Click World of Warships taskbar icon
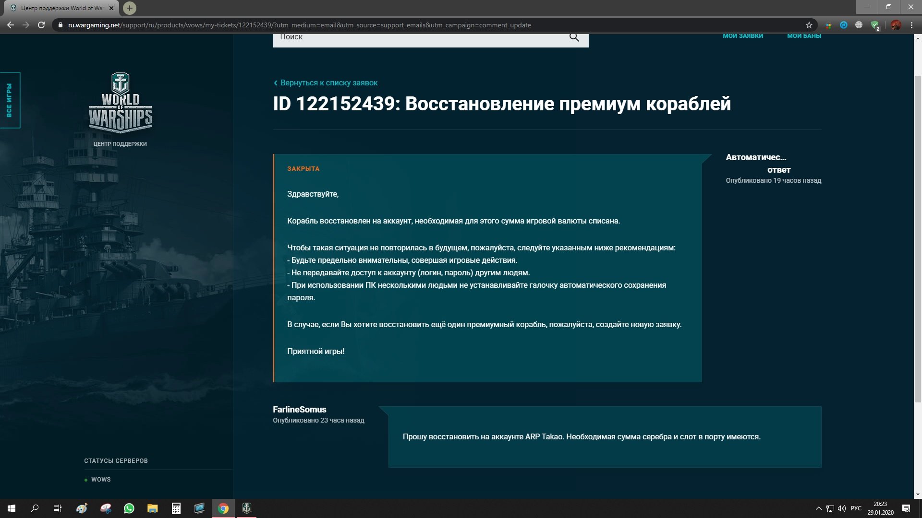The width and height of the screenshot is (922, 518). pos(247,508)
